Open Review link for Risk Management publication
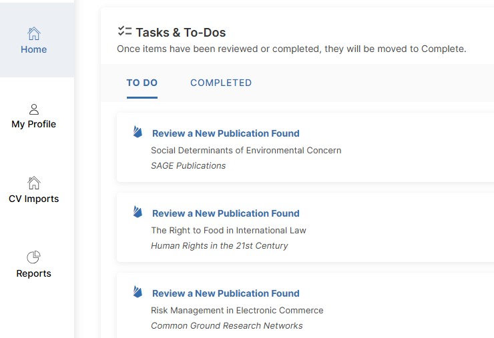Screen dimensions: 494x338 (226, 293)
